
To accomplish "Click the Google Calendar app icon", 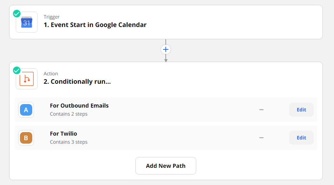I will tap(27, 22).
